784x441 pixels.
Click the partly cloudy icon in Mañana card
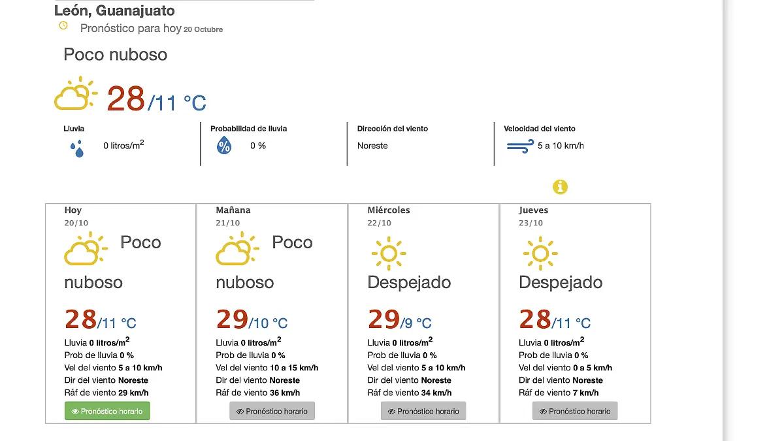237,249
